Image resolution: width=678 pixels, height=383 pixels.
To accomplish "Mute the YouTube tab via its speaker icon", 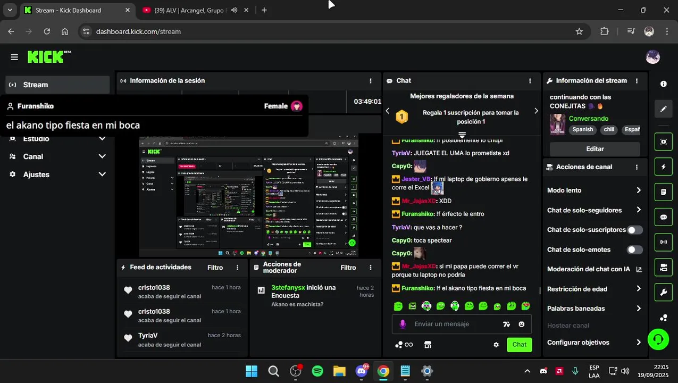I will [x=234, y=10].
